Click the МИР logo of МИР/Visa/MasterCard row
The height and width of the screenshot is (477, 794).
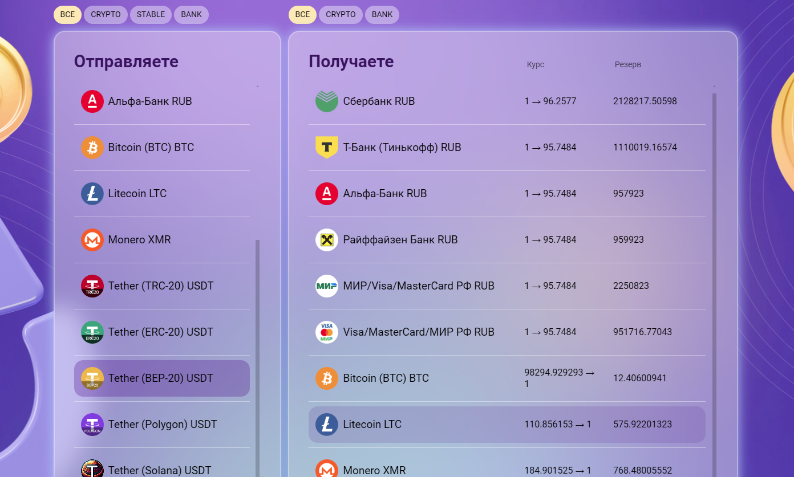point(327,286)
